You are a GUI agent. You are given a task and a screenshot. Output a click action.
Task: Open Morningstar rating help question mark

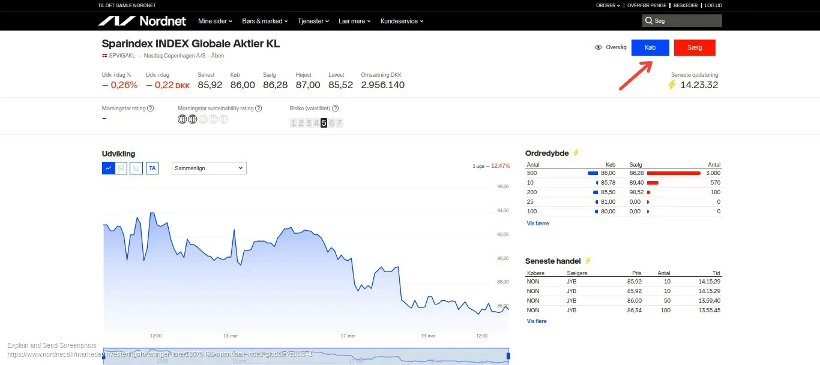click(x=150, y=108)
